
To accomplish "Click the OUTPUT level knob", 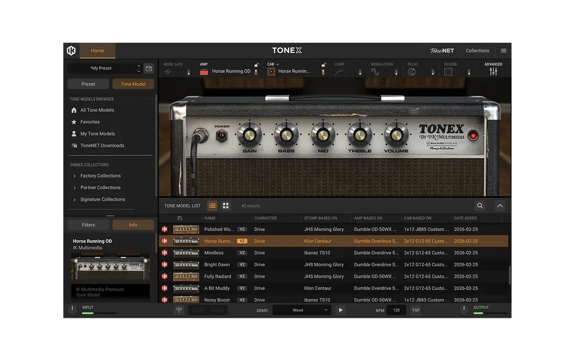I will [464, 309].
